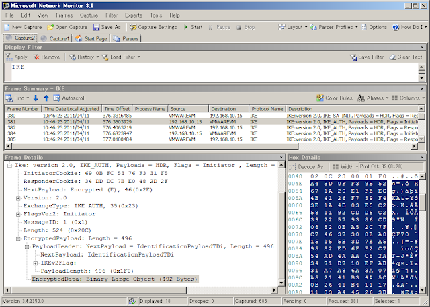430x307 pixels.
Task: Click the Stop capture button
Action: click(246, 27)
